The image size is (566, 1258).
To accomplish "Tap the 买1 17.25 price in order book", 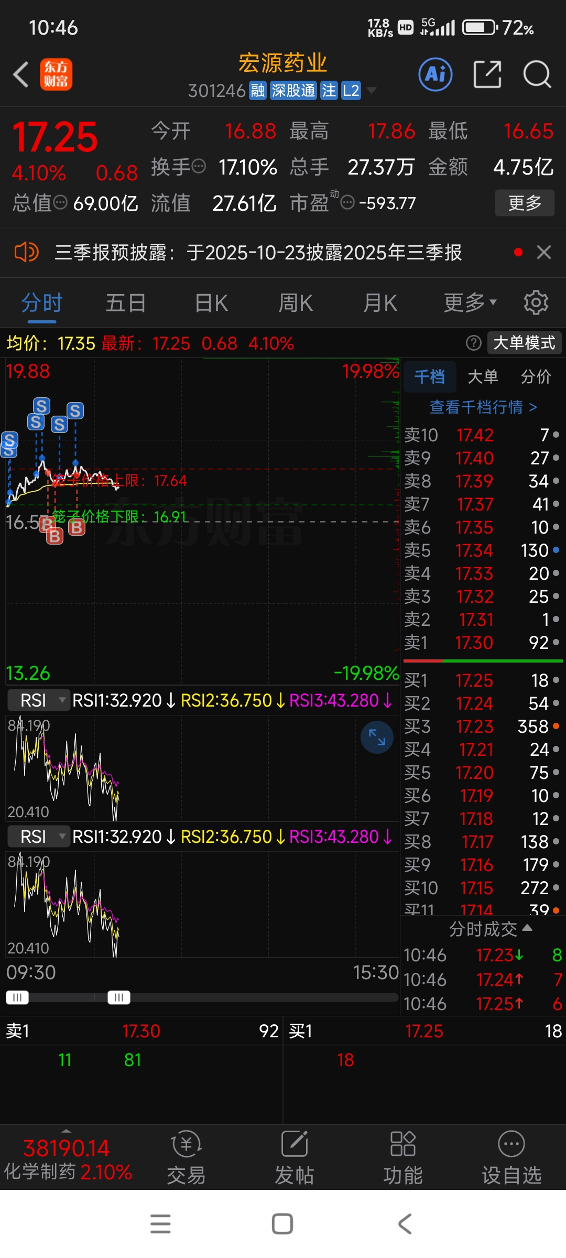I will click(x=474, y=680).
